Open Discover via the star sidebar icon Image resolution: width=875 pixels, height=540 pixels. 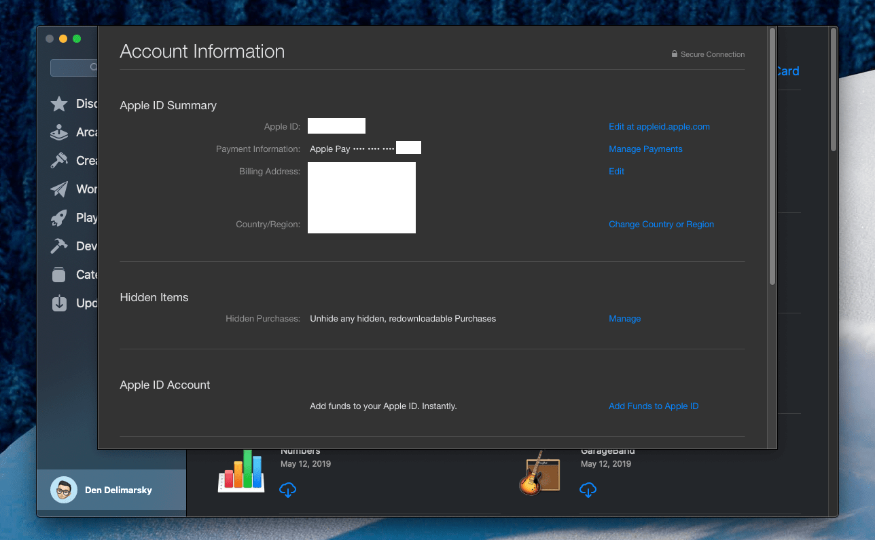59,104
